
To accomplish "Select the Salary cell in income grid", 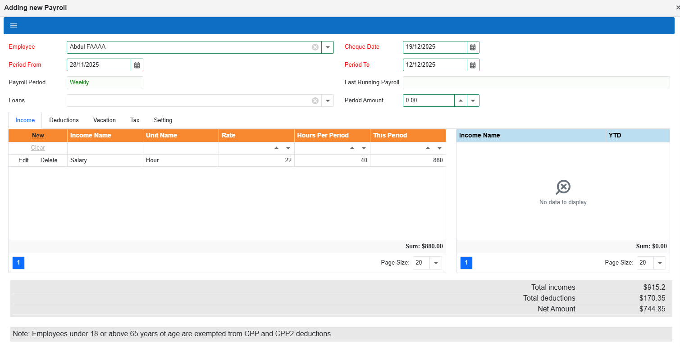I will coord(105,160).
